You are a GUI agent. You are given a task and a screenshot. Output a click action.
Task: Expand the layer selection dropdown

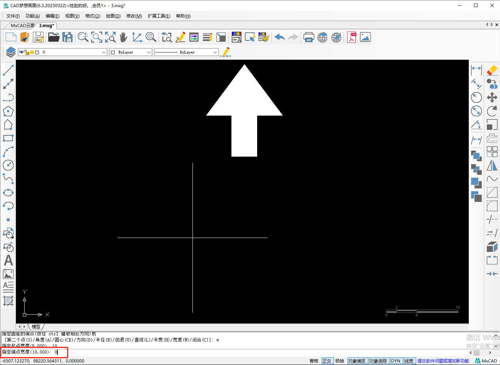[x=104, y=52]
